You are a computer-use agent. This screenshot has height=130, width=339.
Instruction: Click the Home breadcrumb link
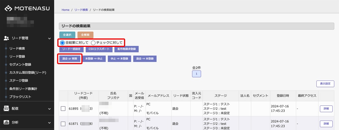click(65, 10)
